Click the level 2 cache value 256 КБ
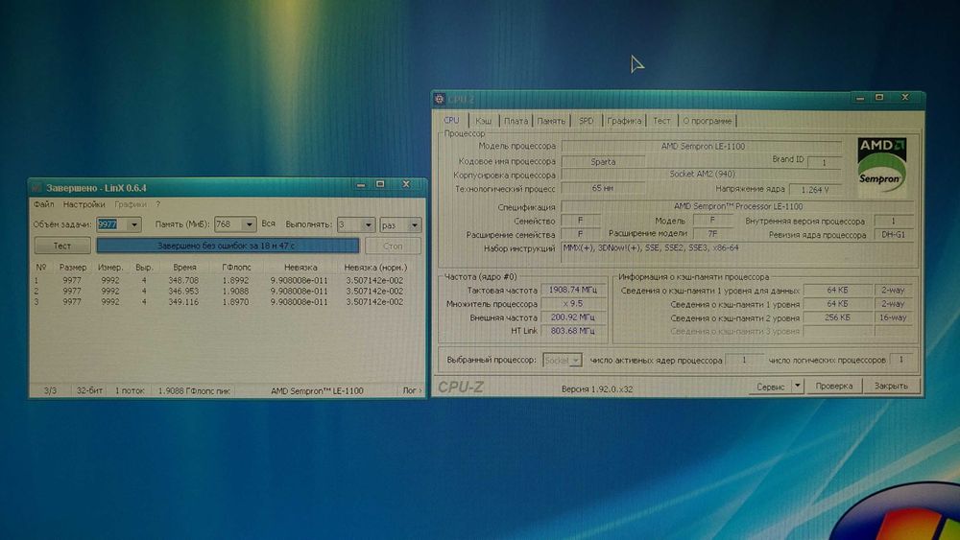Image resolution: width=960 pixels, height=540 pixels. [837, 317]
